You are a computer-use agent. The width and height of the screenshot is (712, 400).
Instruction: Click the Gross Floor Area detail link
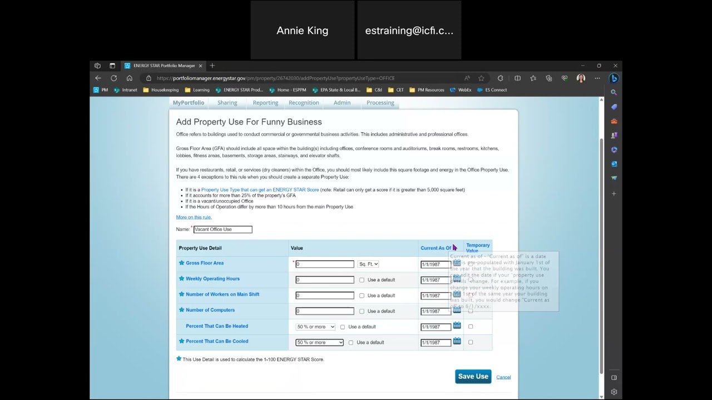point(205,263)
